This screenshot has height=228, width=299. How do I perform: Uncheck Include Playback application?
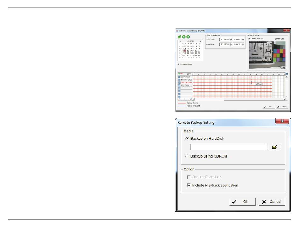(x=189, y=185)
